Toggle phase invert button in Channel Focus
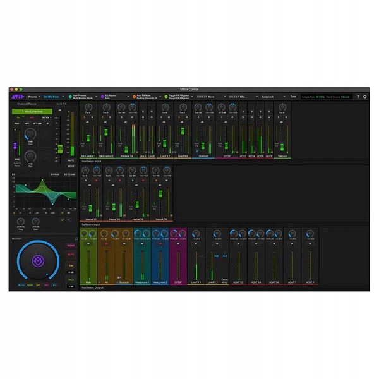The width and height of the screenshot is (379, 379). point(47,124)
